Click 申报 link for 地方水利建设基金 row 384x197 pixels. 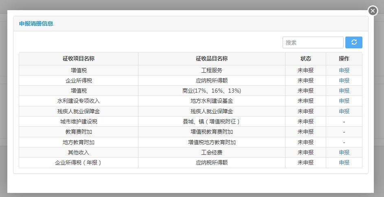pyautogui.click(x=344, y=101)
